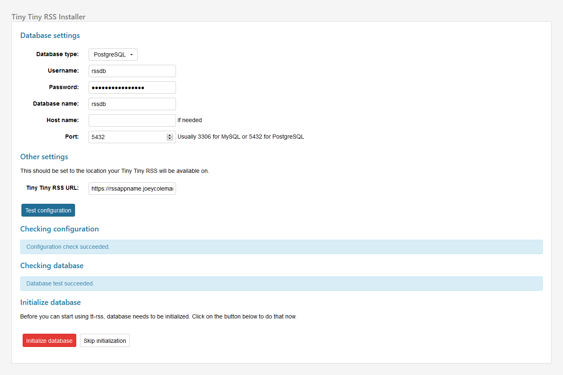Decrease port with stepper down arrow

click(170, 139)
